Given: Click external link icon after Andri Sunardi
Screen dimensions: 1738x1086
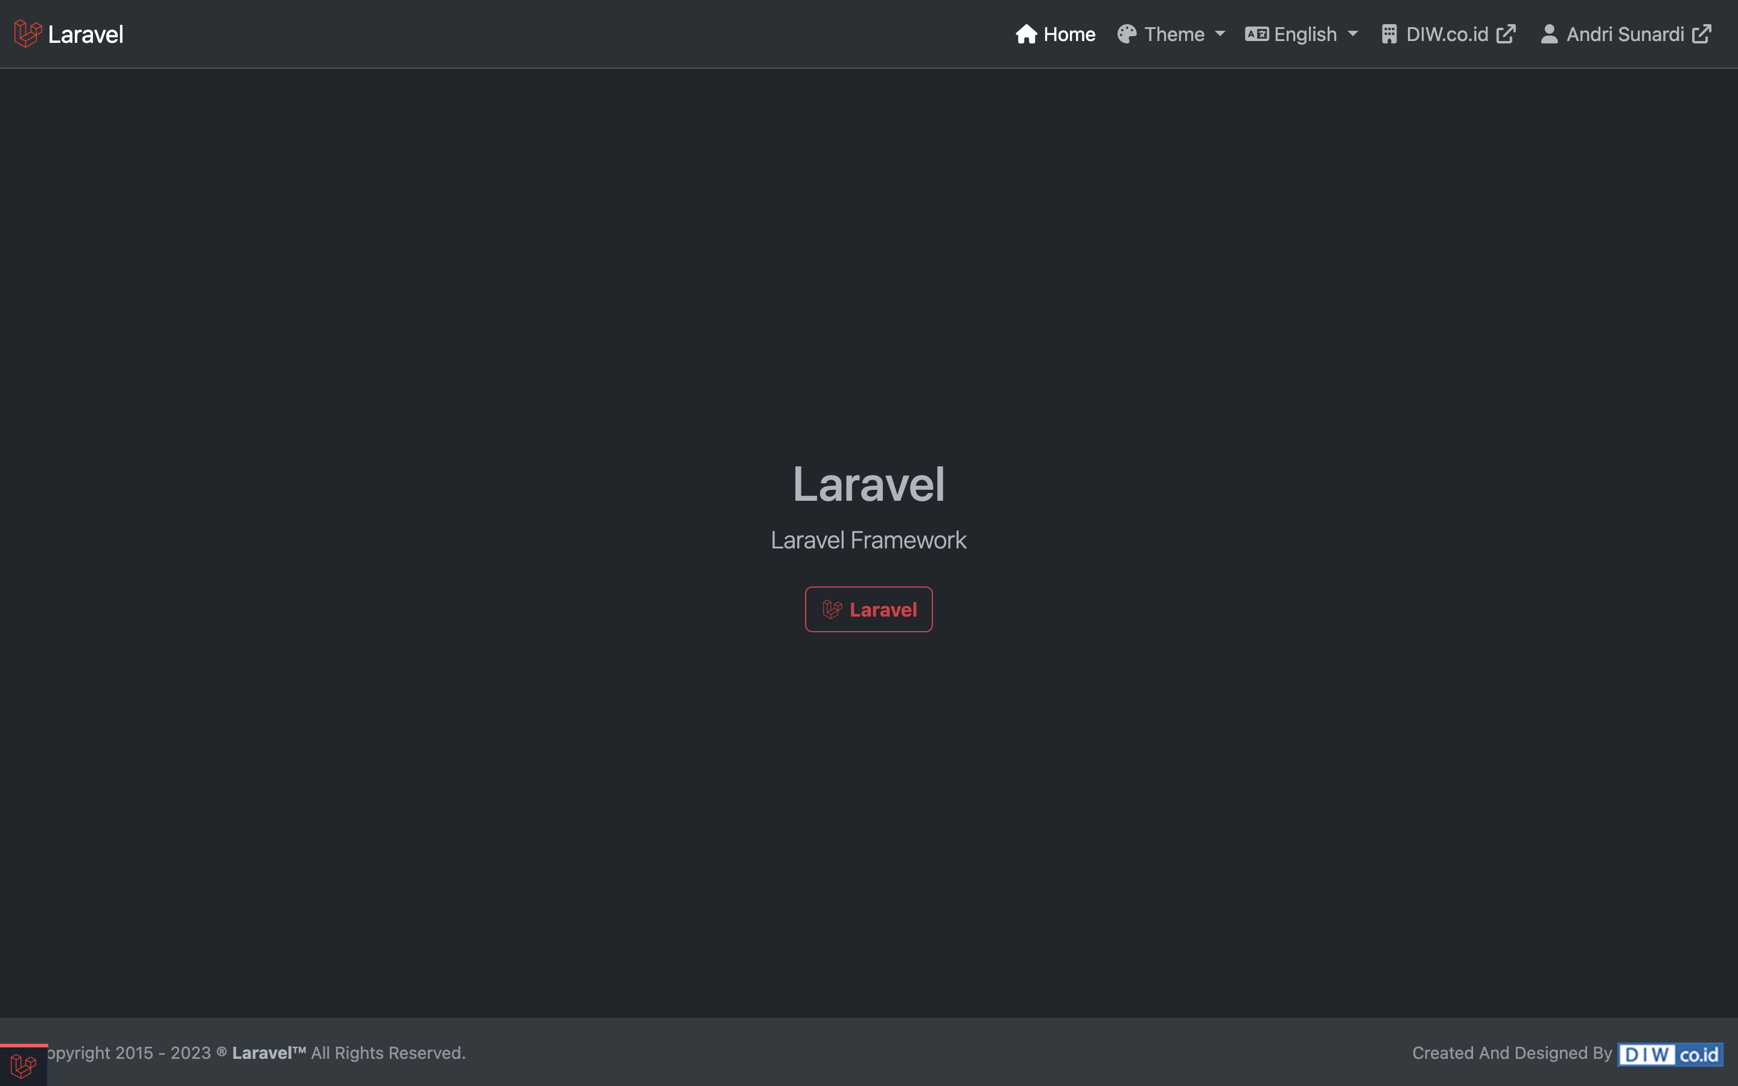Looking at the screenshot, I should click(1701, 34).
